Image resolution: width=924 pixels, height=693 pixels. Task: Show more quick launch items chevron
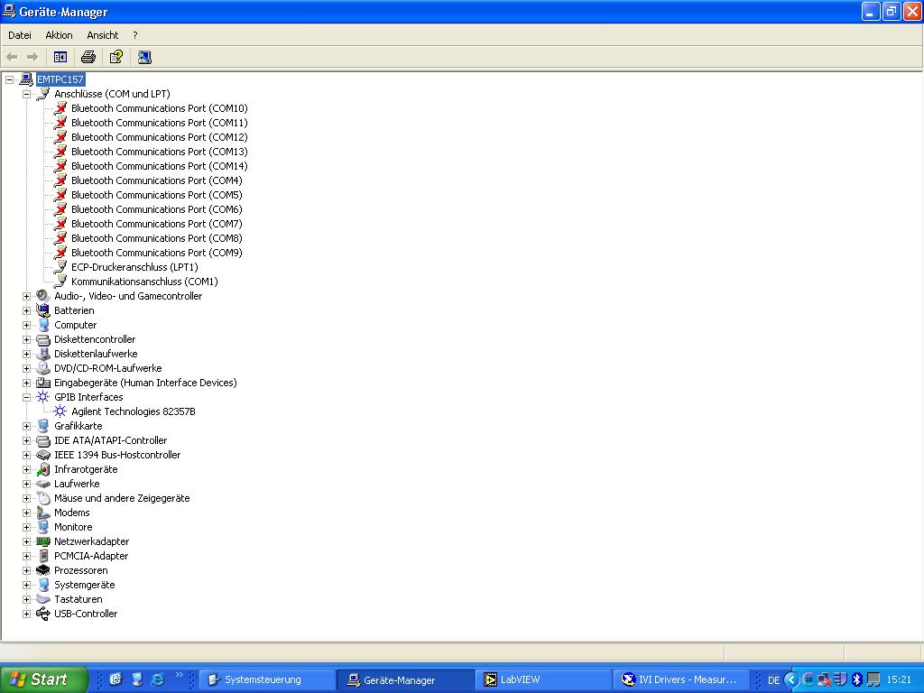click(x=180, y=675)
